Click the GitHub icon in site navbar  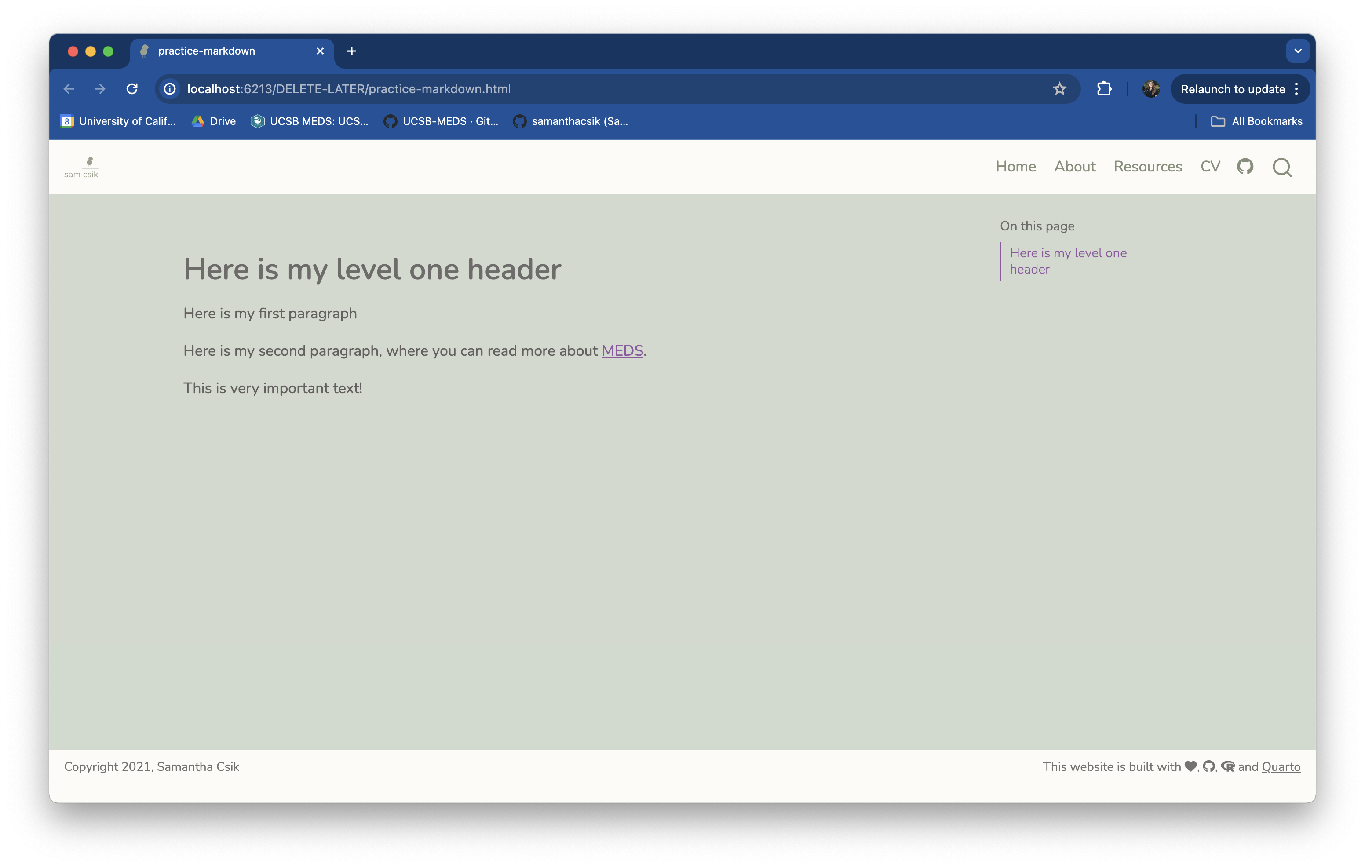1245,167
